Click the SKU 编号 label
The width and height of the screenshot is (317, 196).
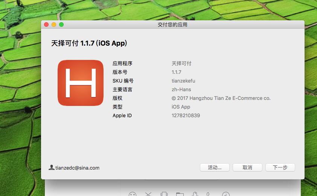tap(123, 81)
